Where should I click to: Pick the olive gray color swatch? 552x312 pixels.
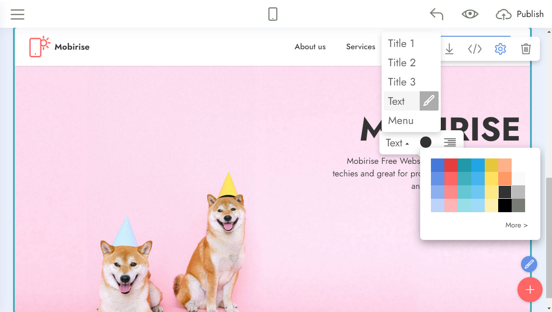point(518,205)
